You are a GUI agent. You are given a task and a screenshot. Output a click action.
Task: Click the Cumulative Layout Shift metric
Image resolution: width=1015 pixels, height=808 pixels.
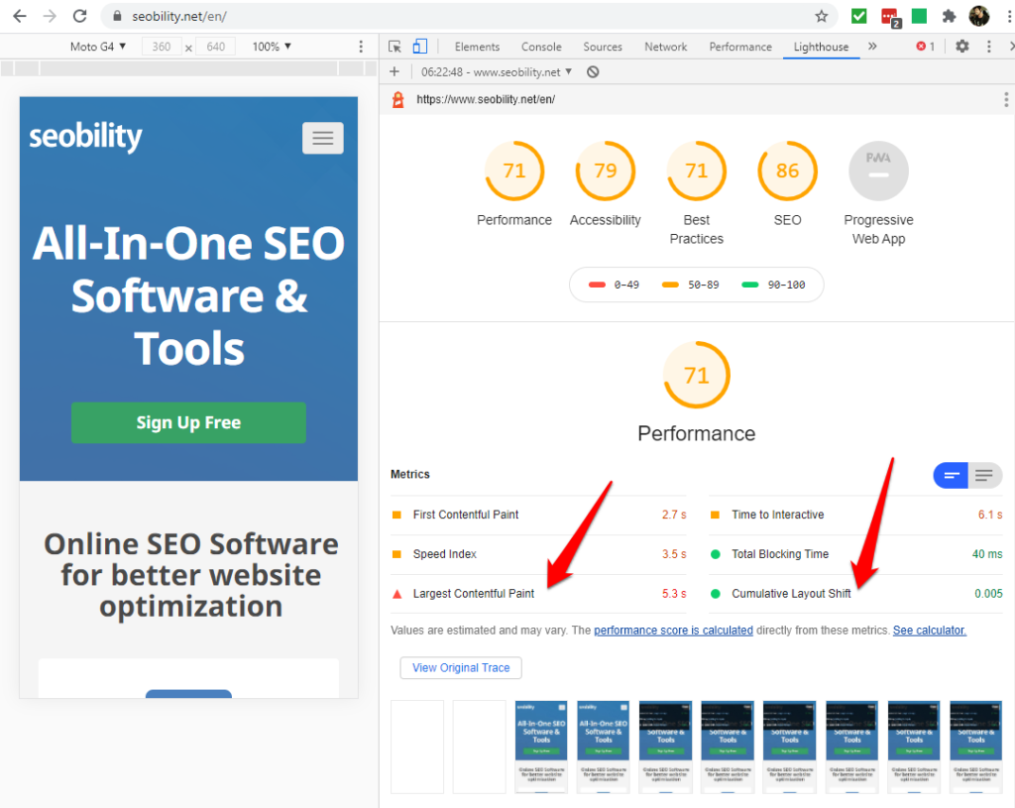pos(855,594)
